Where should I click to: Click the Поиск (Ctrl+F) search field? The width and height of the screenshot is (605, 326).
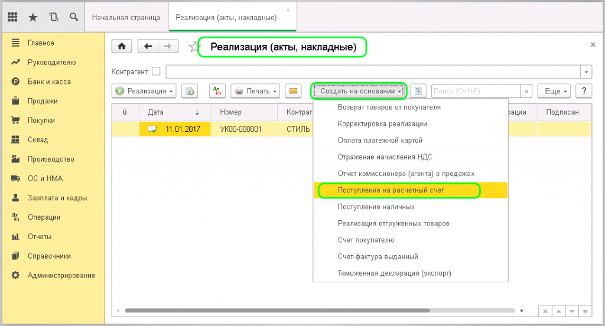tap(476, 92)
